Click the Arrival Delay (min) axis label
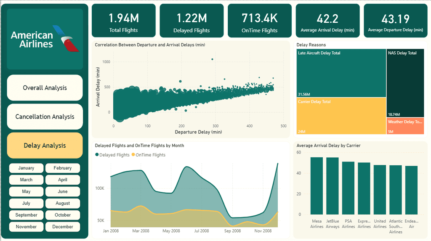This screenshot has height=241, width=431. point(98,87)
